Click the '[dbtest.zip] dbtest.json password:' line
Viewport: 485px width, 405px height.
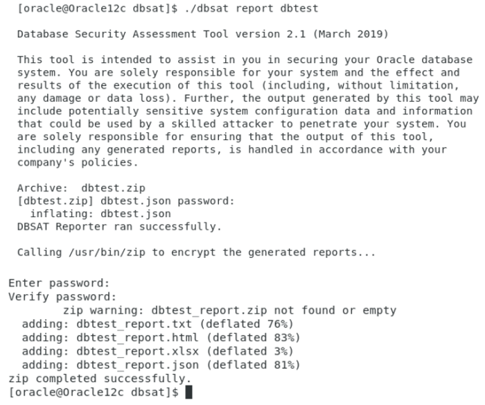[x=125, y=200]
